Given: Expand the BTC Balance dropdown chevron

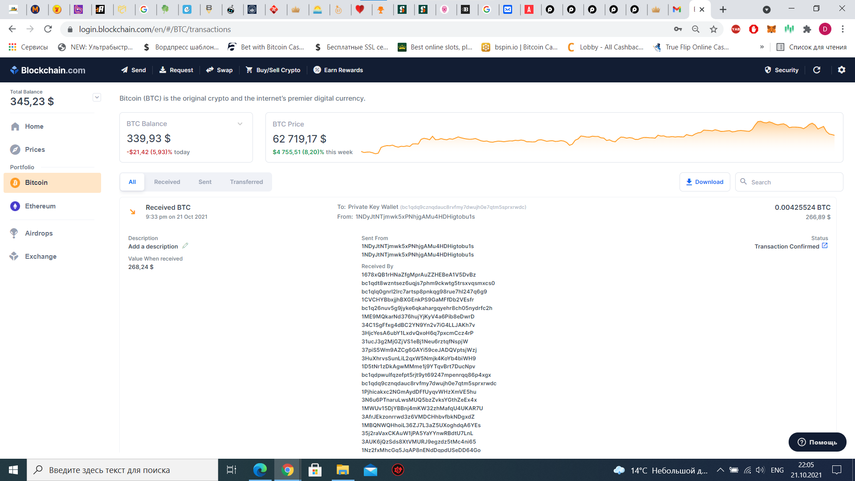Looking at the screenshot, I should [x=240, y=124].
